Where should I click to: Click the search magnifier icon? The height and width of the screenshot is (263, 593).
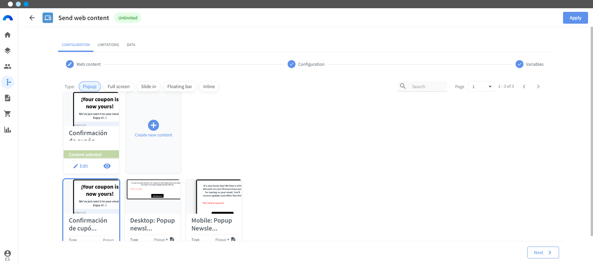point(403,86)
